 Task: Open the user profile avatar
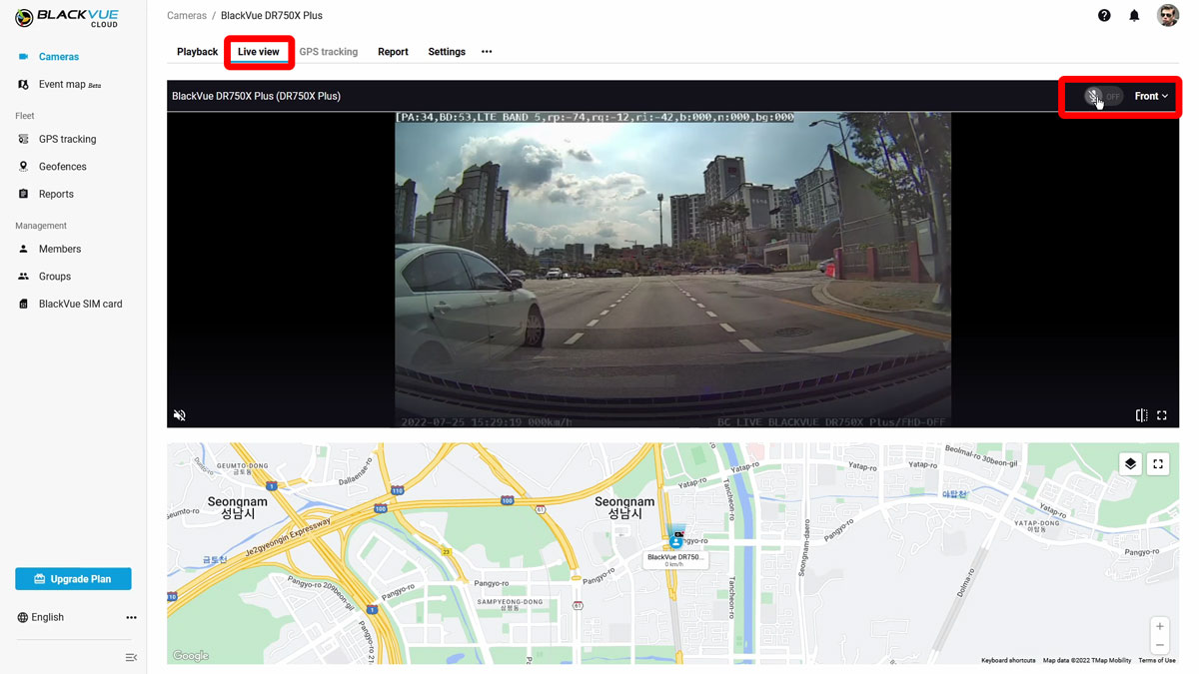1168,15
